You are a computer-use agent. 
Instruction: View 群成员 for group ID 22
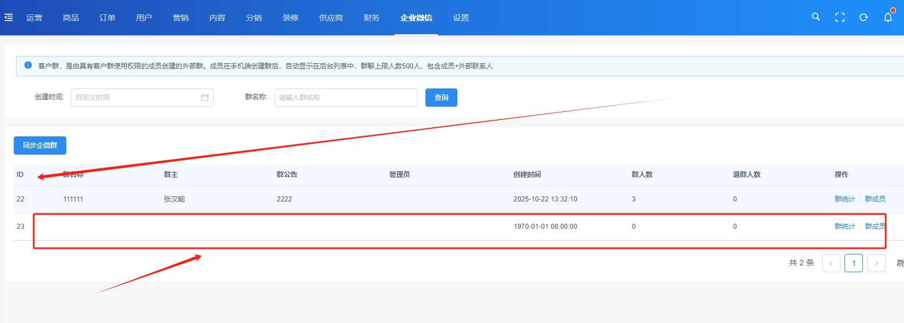click(875, 199)
